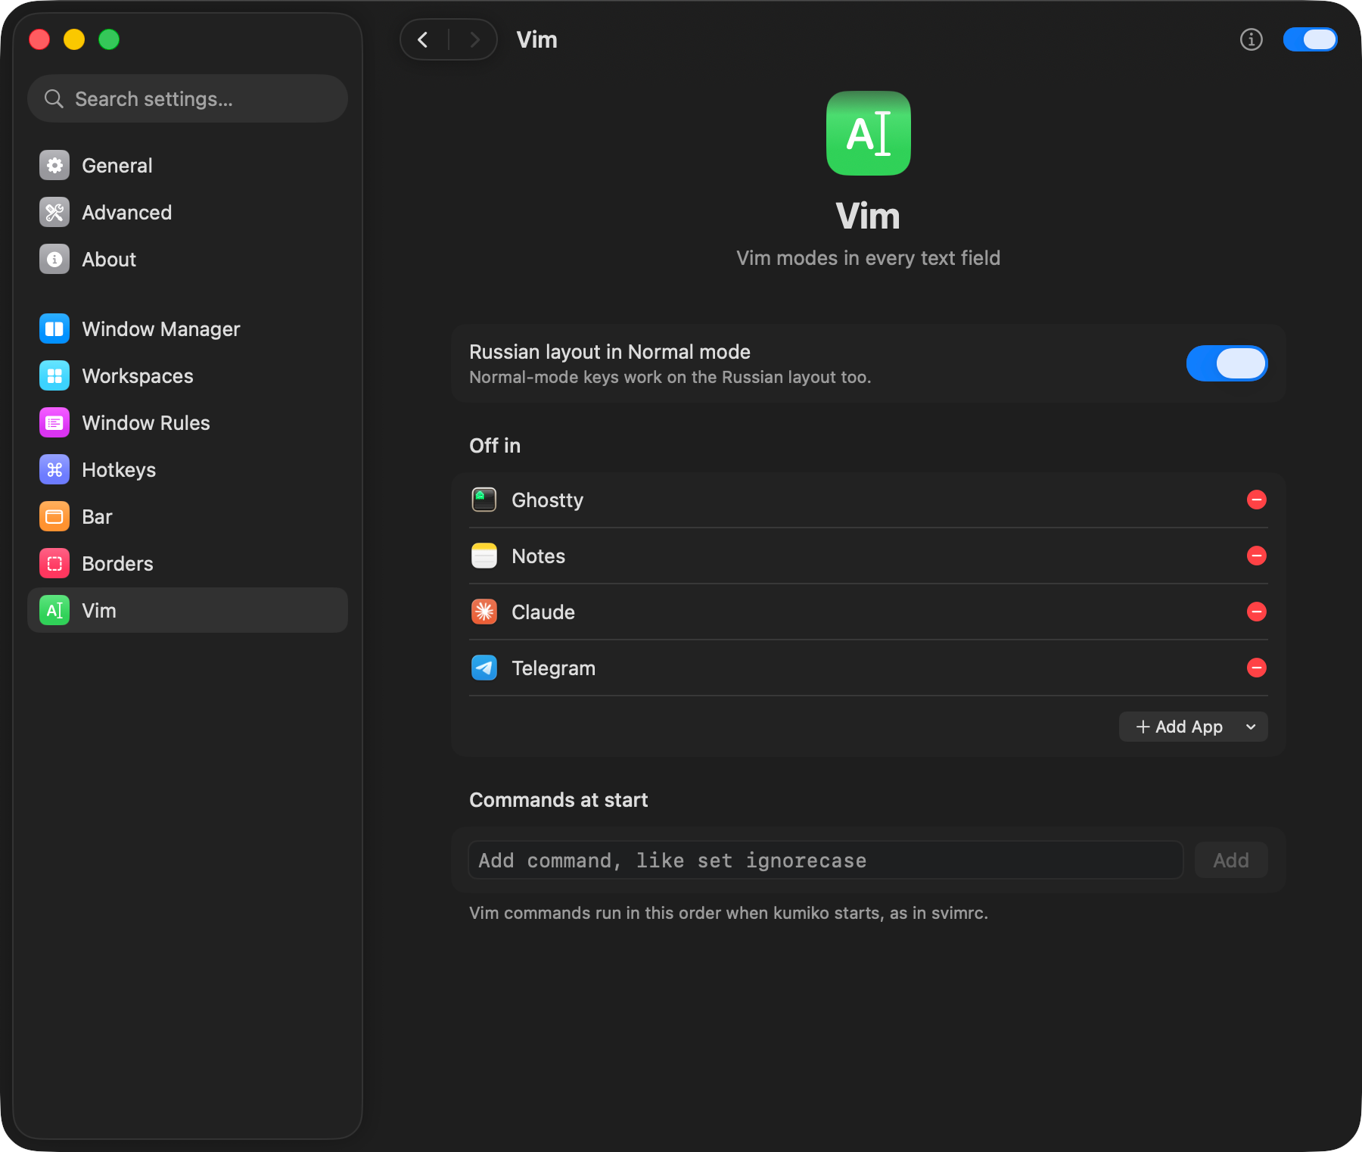Click the search magnifier icon

coord(54,99)
